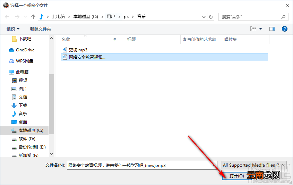Click the 视频 film icon
This screenshot has width=293, height=185.
[x=14, y=81]
